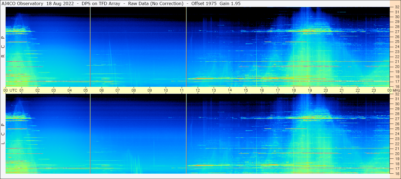Click '27' on the RCP frequency scale
This screenshot has height=179, width=401.
click(x=397, y=31)
